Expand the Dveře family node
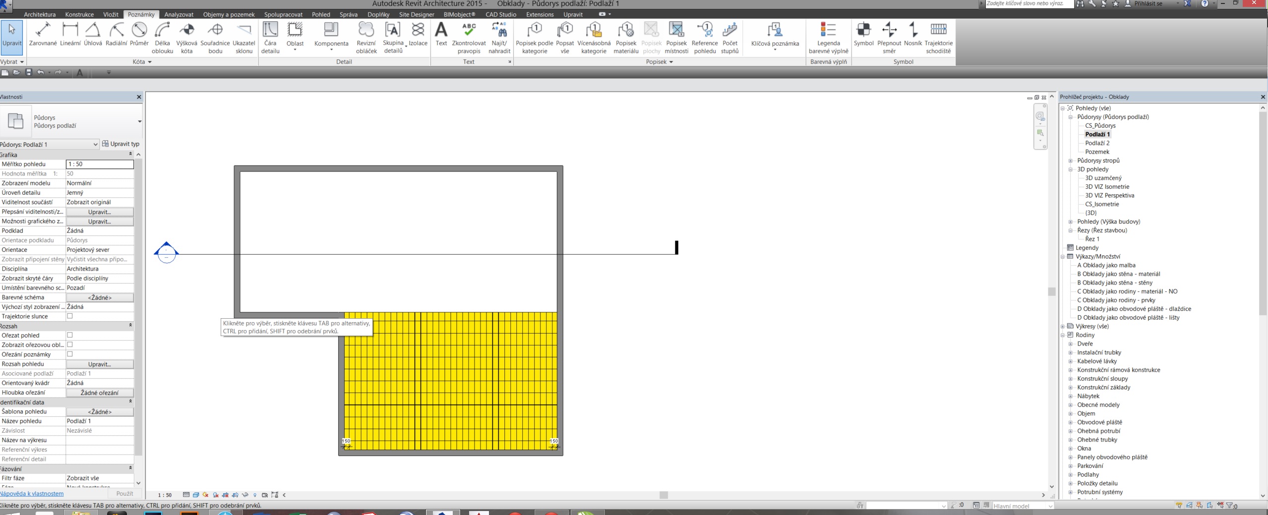 tap(1070, 344)
